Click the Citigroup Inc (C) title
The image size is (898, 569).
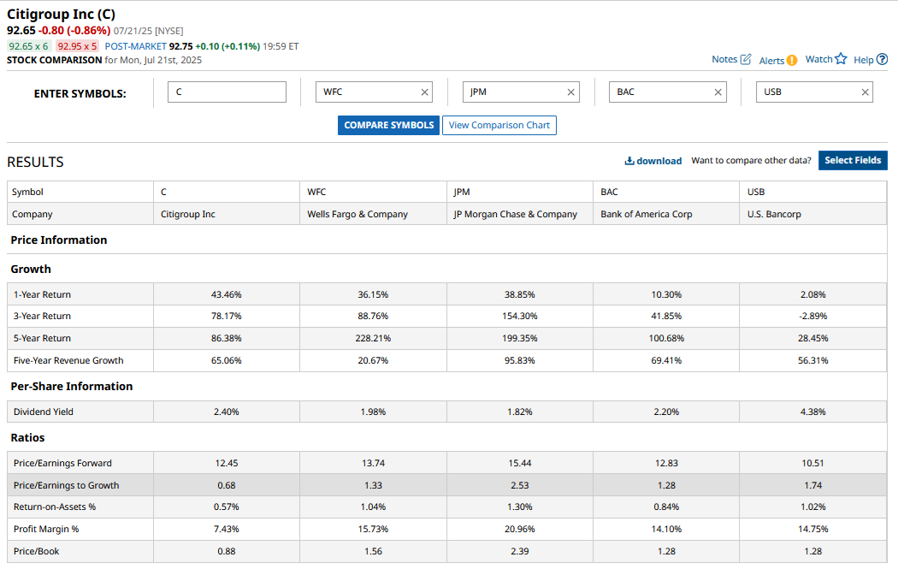[62, 15]
